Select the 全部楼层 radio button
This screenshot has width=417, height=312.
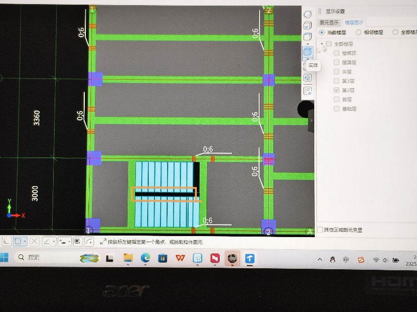click(x=395, y=32)
